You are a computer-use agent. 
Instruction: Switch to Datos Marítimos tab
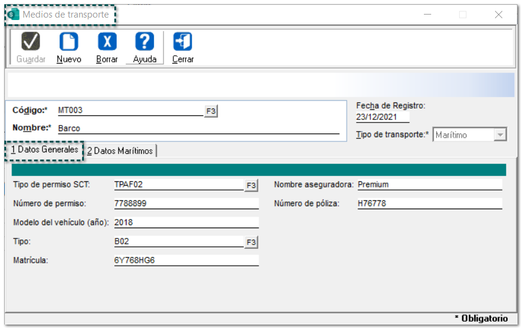click(x=120, y=151)
